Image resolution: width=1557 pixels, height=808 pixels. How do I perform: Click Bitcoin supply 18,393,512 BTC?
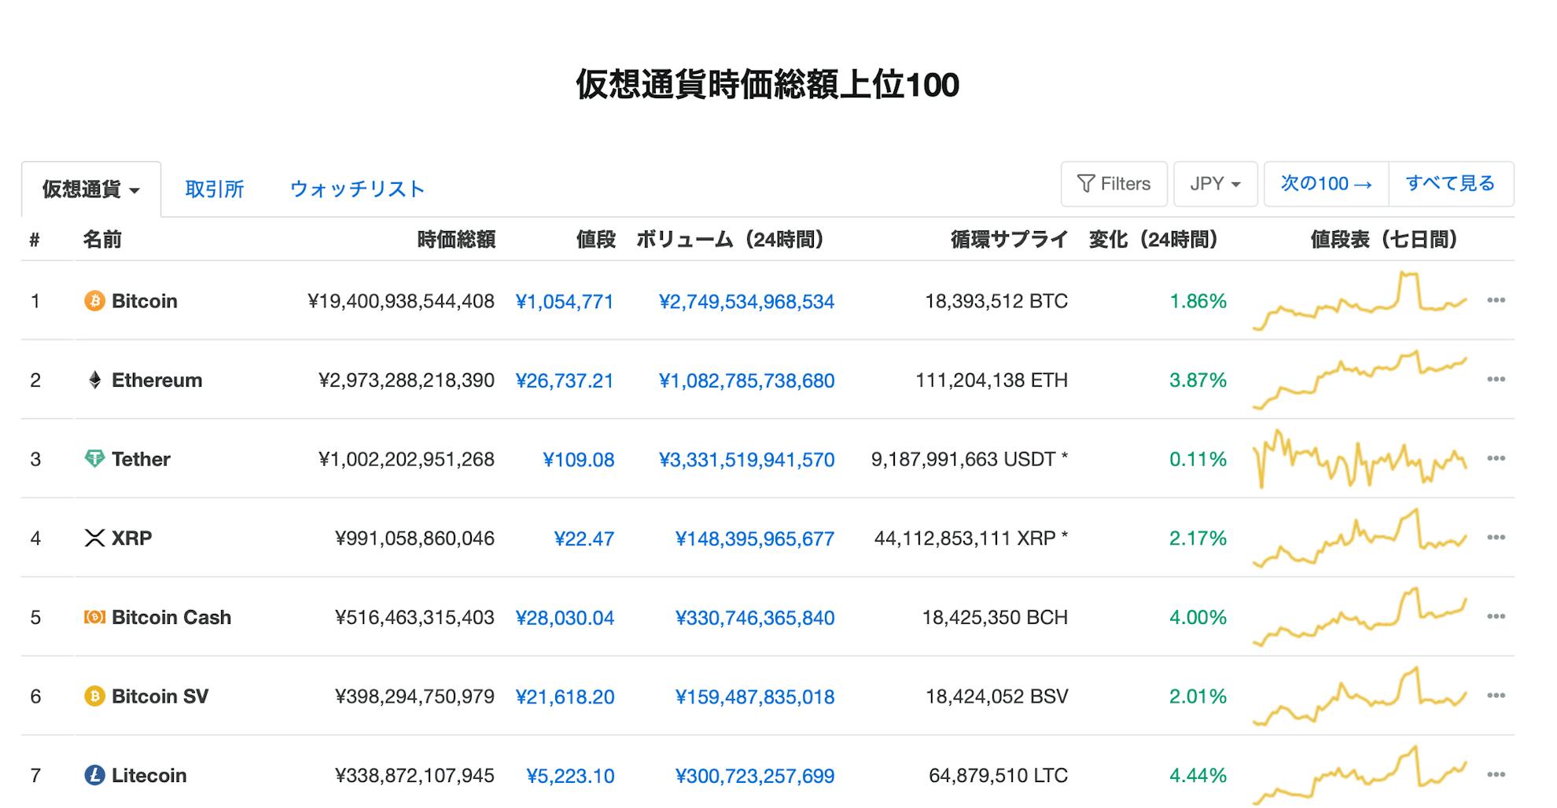(996, 301)
